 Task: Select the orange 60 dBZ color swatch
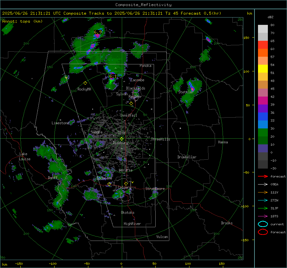pyautogui.click(x=263, y=53)
